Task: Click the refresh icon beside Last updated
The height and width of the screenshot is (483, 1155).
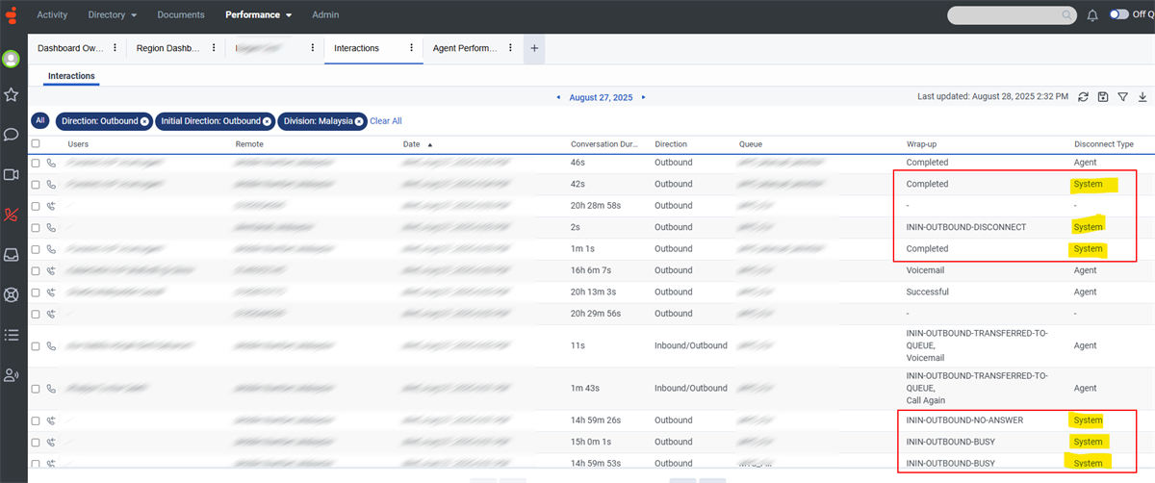Action: pyautogui.click(x=1083, y=97)
